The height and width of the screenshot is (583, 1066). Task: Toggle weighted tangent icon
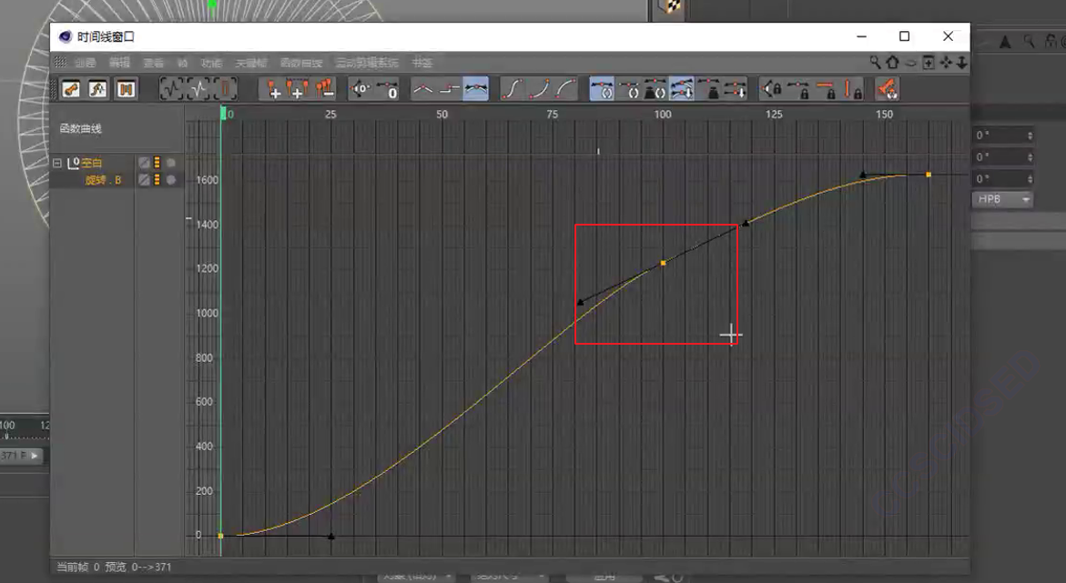click(707, 89)
